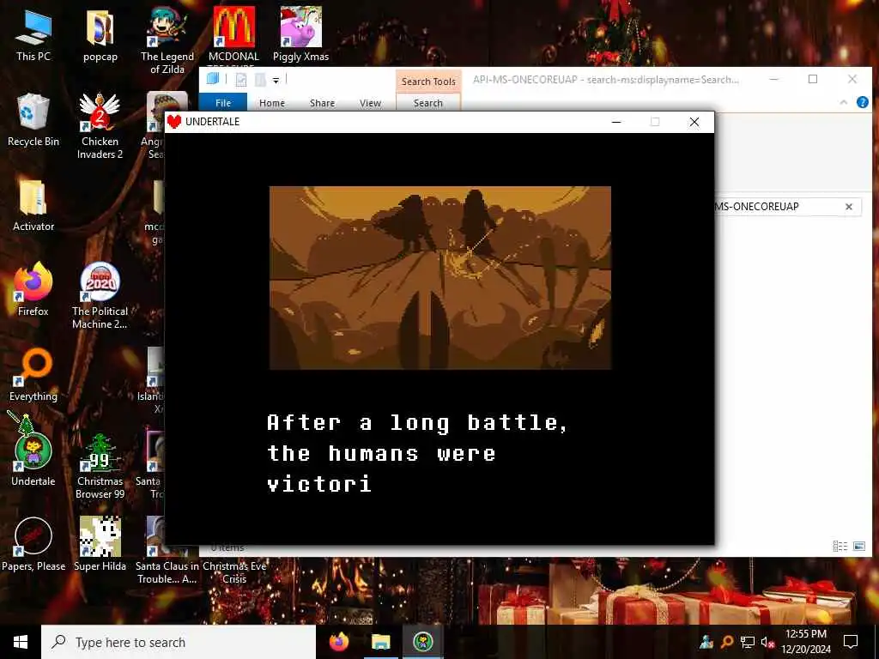The width and height of the screenshot is (879, 659).
Task: Open Santa Claus in Trouble shortcut label
Action: (167, 572)
